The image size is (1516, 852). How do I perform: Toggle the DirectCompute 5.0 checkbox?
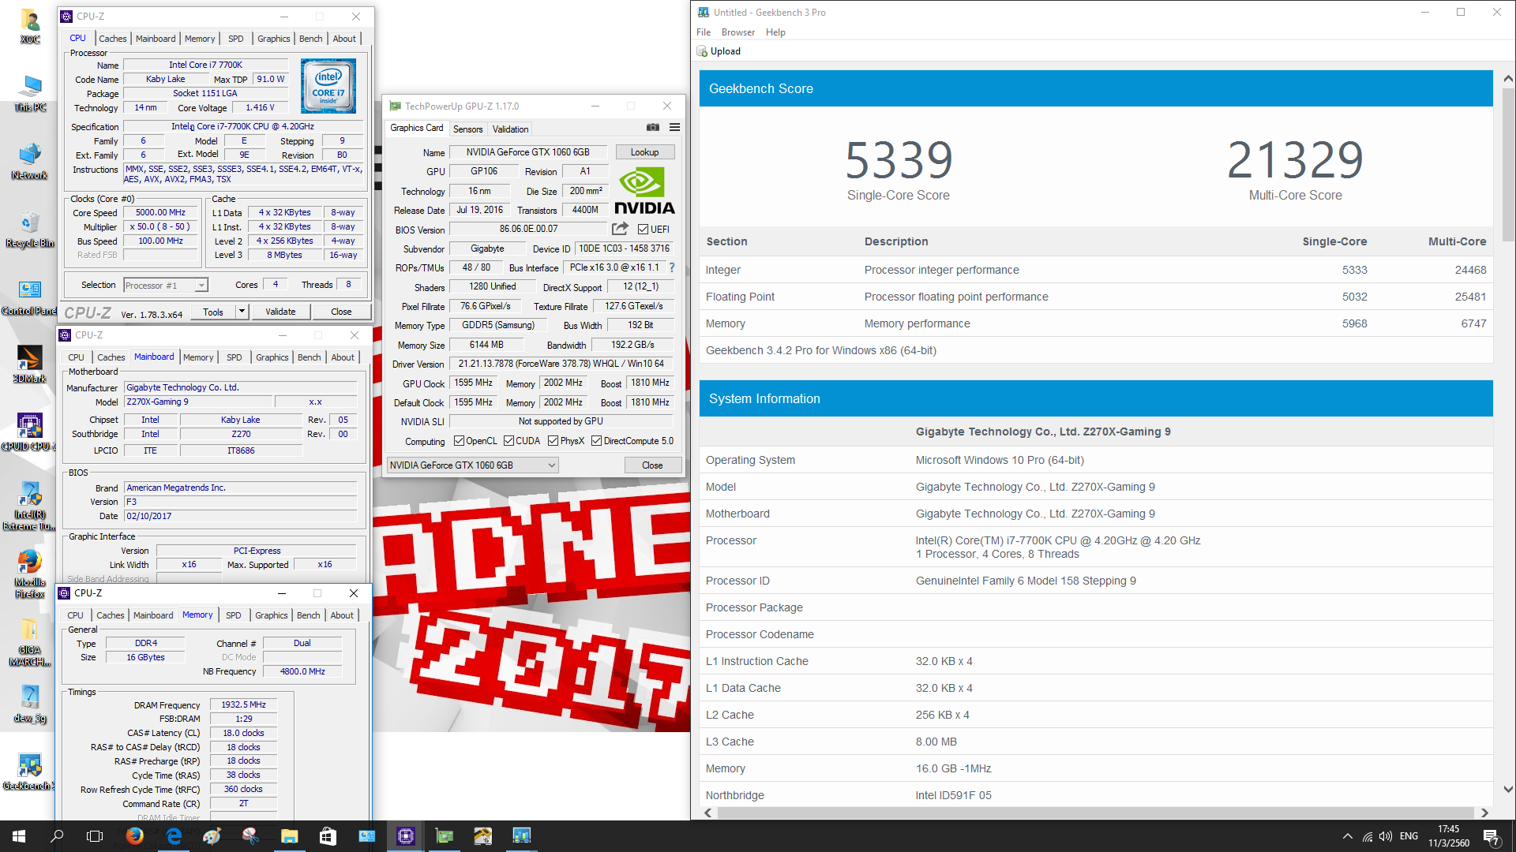pos(596,441)
